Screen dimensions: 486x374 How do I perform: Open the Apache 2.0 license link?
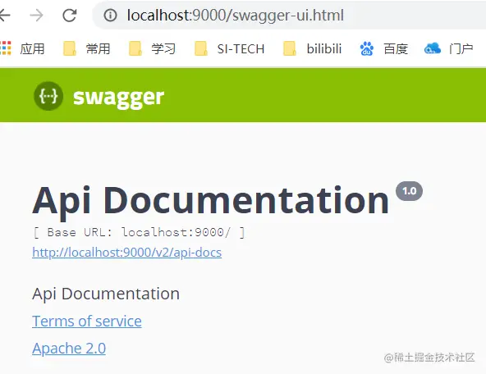69,349
